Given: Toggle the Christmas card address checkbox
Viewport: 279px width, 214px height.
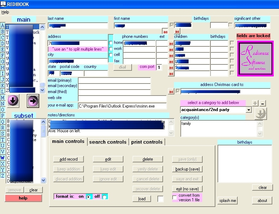Looking at the screenshot, I should tap(178, 91).
